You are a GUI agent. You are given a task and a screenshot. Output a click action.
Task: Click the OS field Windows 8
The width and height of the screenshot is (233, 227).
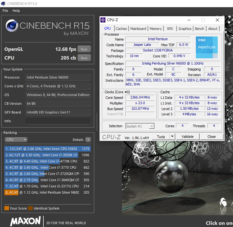(58, 95)
